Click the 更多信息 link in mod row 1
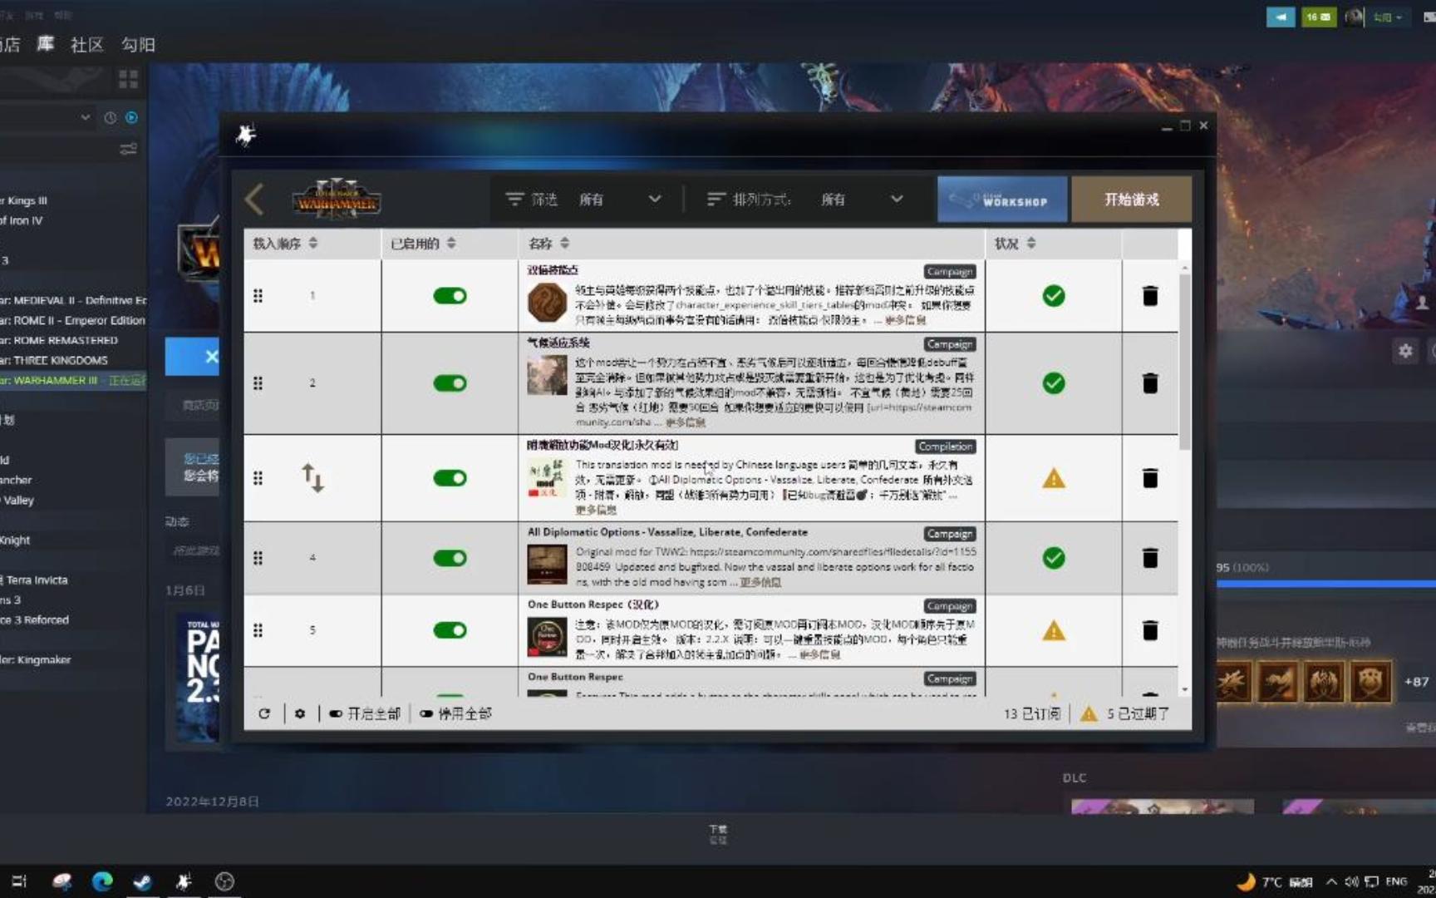The height and width of the screenshot is (898, 1436). (x=905, y=320)
